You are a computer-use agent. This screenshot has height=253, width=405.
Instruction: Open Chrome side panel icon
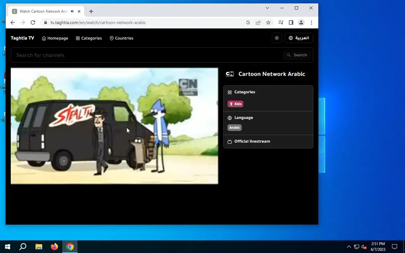tap(291, 22)
